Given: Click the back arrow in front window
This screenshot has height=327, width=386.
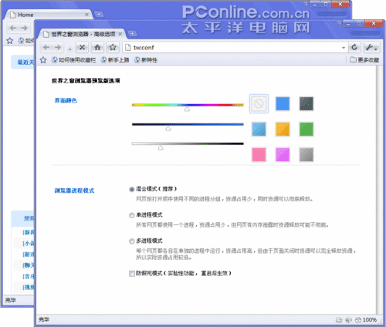Looking at the screenshot, I should (x=46, y=47).
